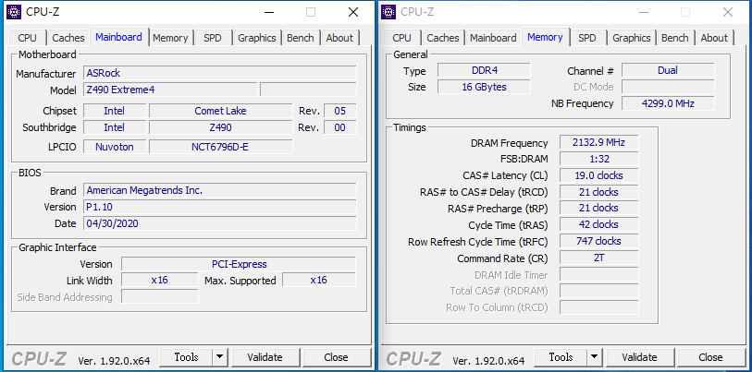Screen dimensions: 752x372
Task: Click NB Frequency 4299.0 MHz value
Action: point(668,103)
